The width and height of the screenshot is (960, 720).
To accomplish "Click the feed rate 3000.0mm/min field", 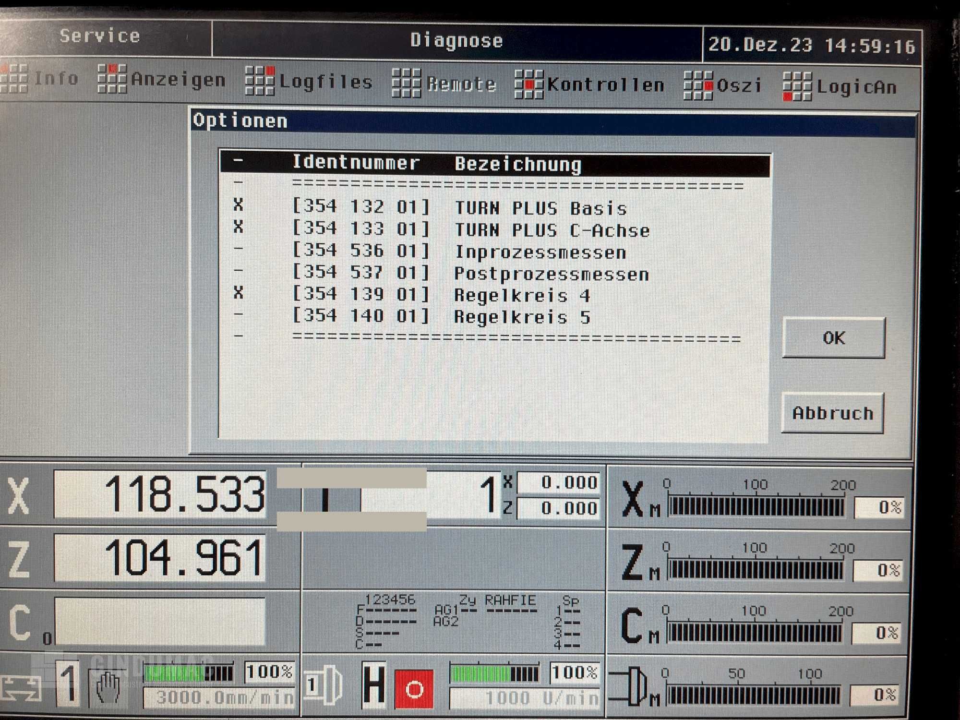I will click(x=219, y=698).
